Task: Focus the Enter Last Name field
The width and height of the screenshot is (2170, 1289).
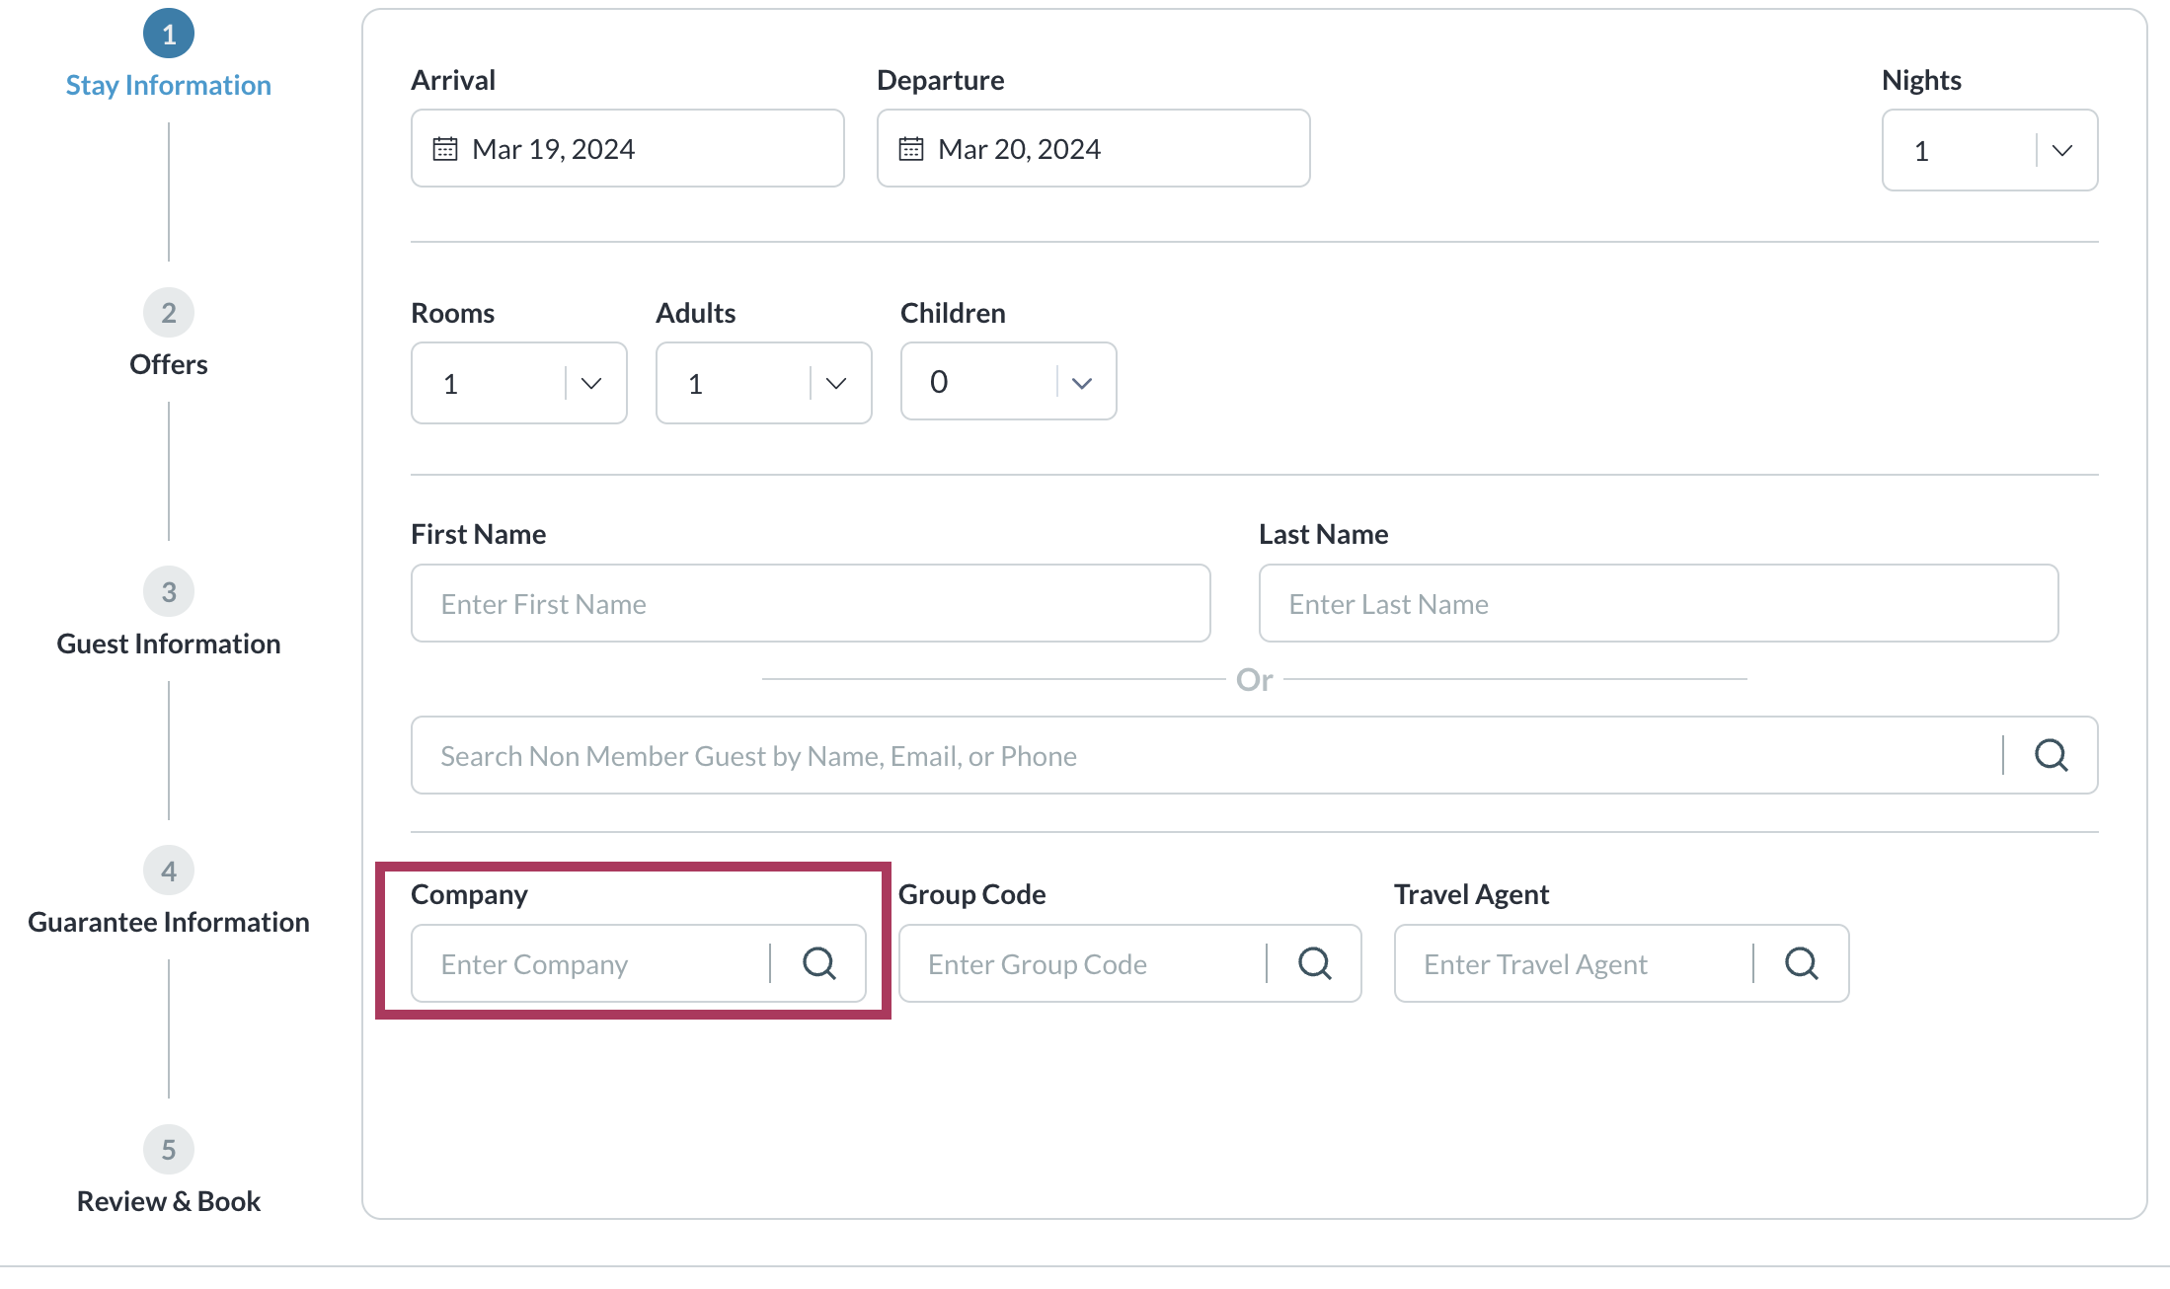Action: click(1658, 604)
